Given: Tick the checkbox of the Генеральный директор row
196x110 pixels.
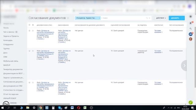Looking at the screenshot, I should pos(29,51).
